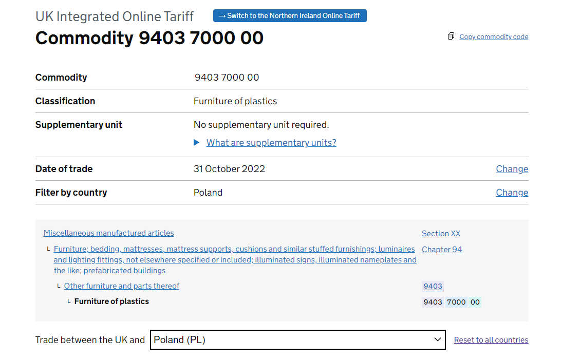The height and width of the screenshot is (359, 580).
Task: Navigate to Chapter 94
Action: 442,250
